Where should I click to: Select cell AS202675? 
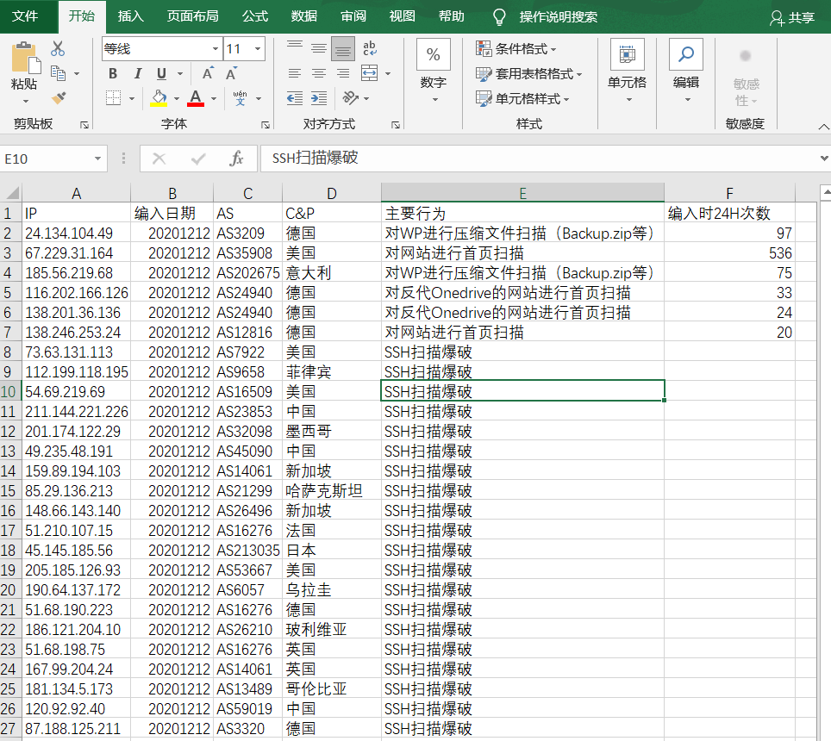tap(247, 273)
